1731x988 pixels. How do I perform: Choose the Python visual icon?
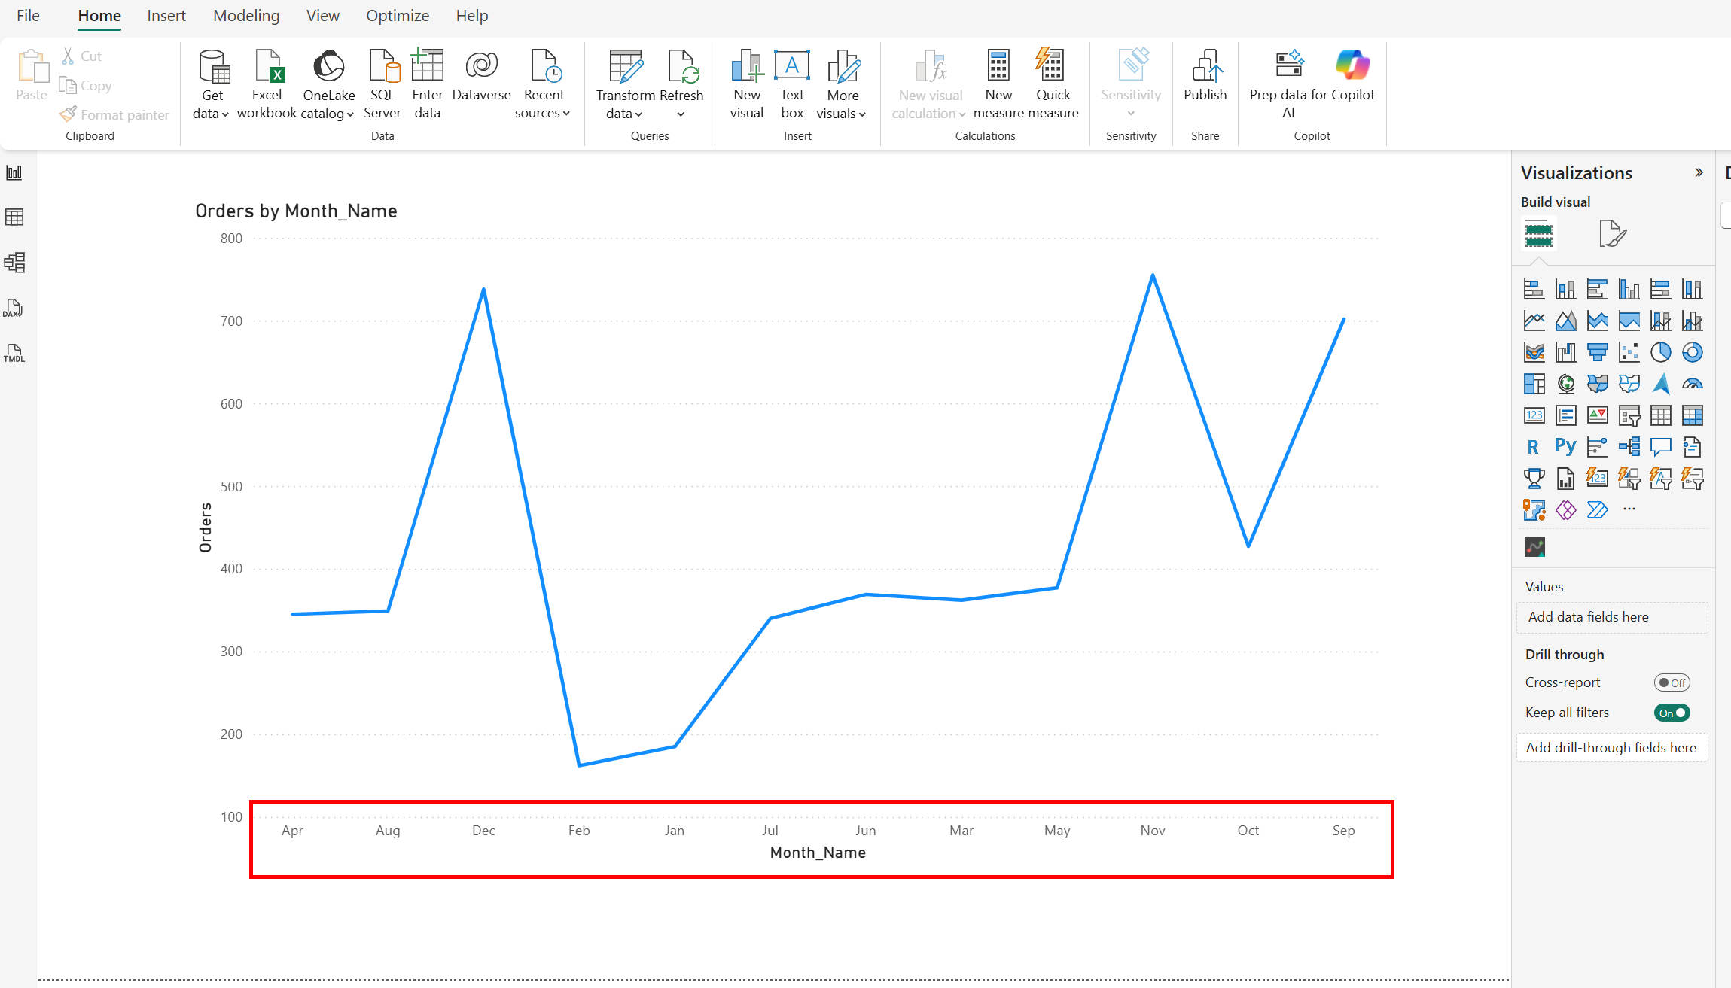(x=1565, y=447)
